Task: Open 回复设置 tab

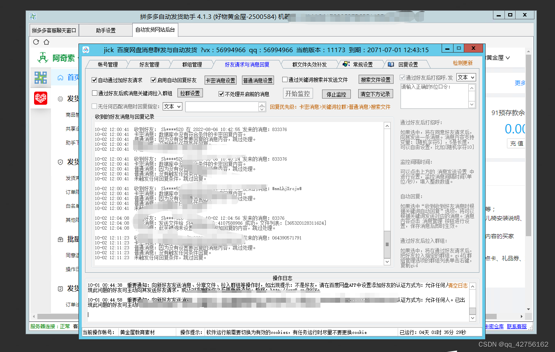Action: tap(408, 64)
